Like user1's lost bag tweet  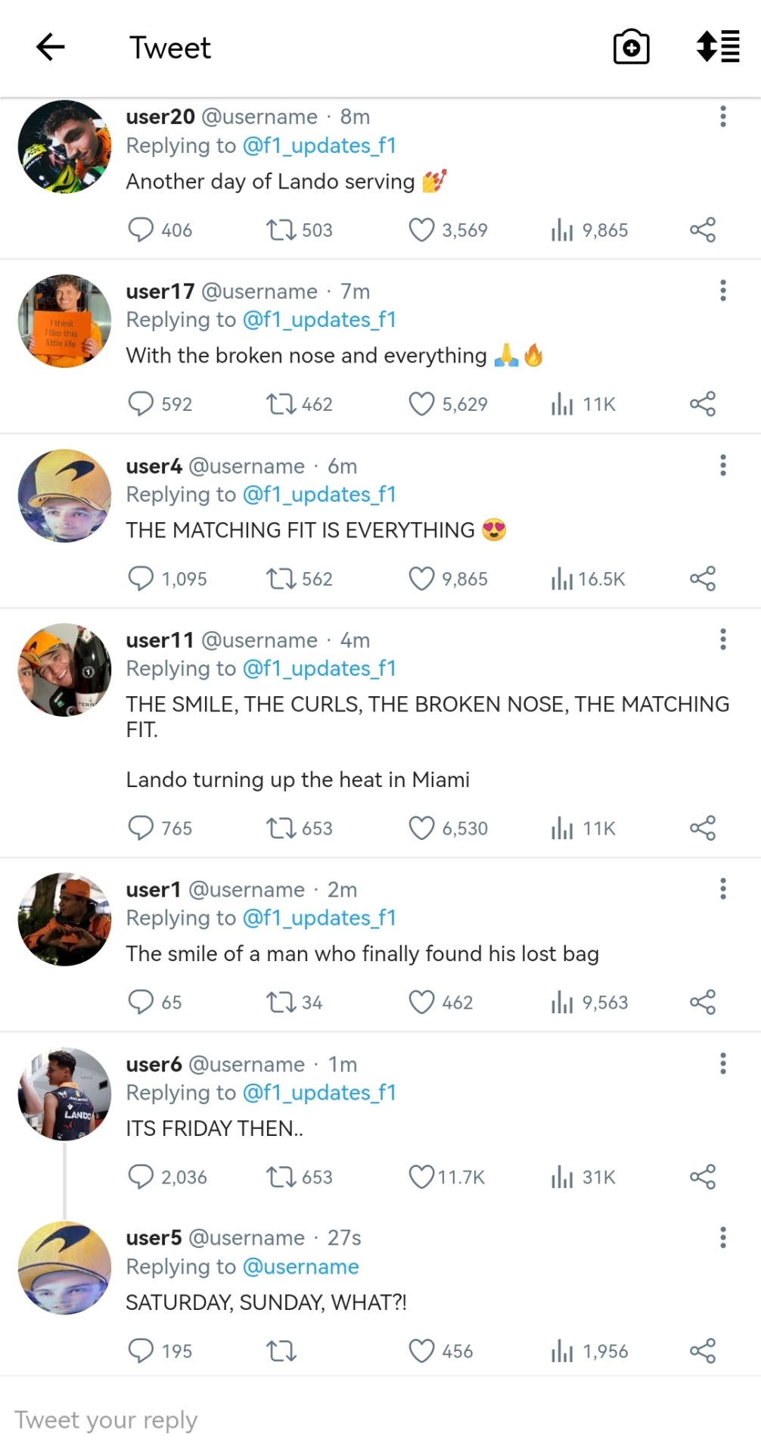(x=421, y=1002)
